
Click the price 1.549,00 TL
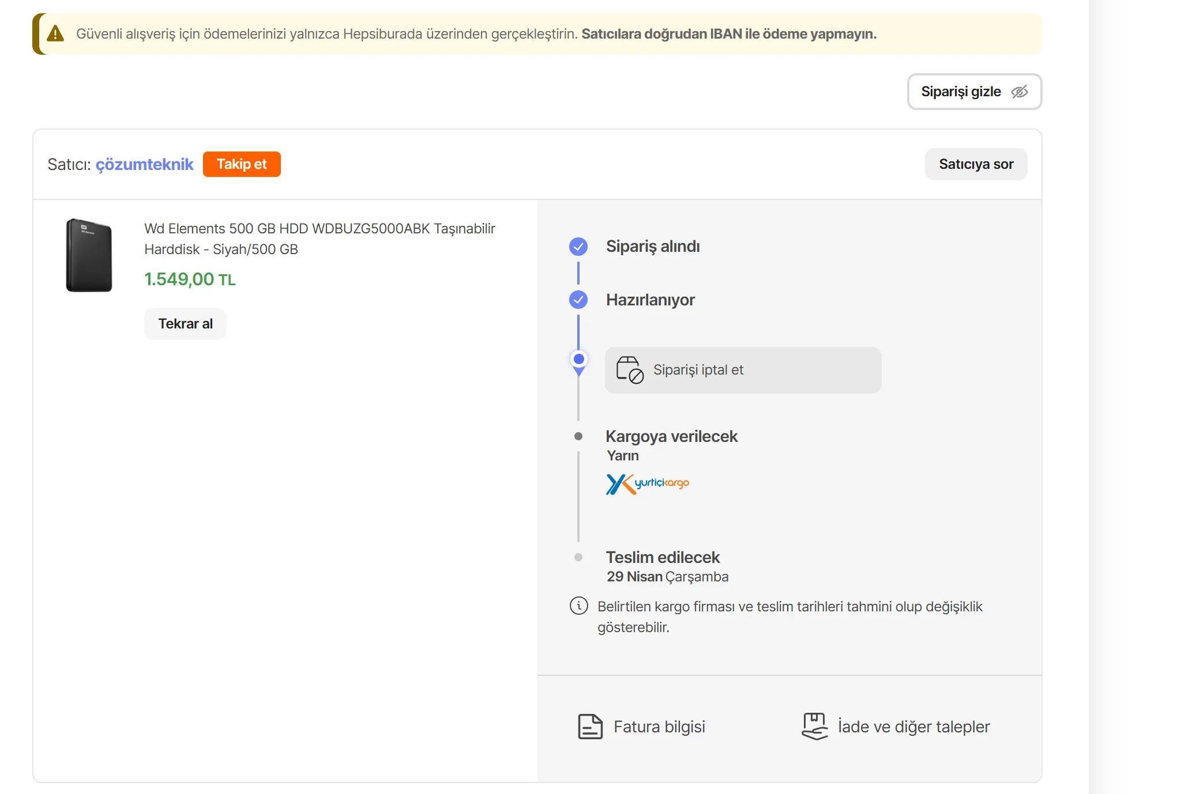tap(190, 279)
